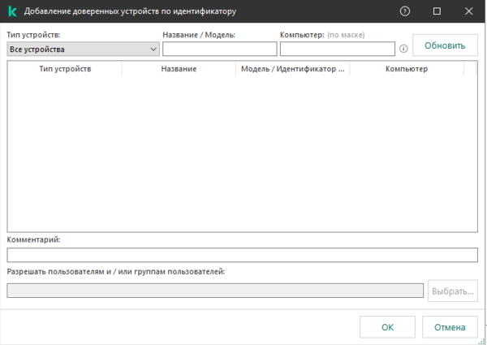Click the Компьютер column header
Image resolution: width=487 pixels, height=345 pixels.
[407, 69]
